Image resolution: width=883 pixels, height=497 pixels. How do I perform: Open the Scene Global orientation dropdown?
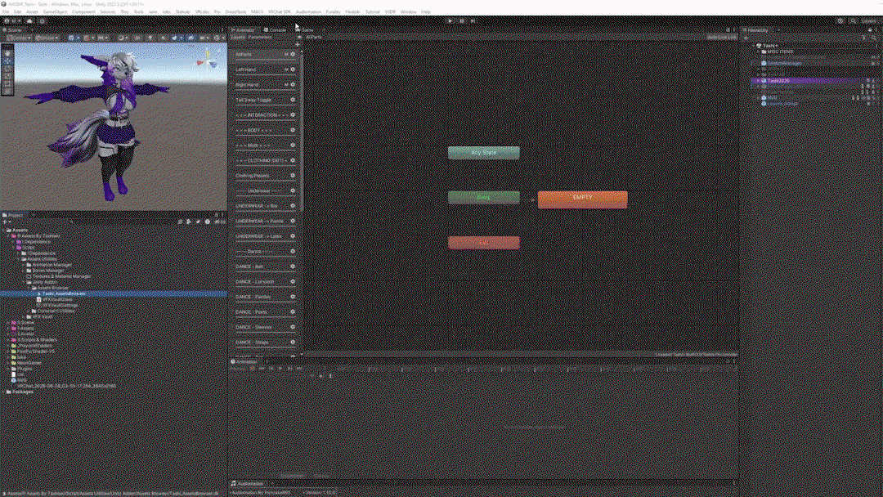click(46, 38)
